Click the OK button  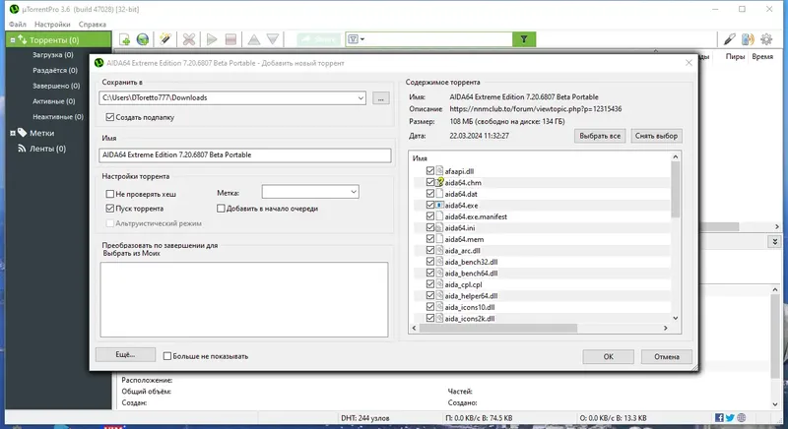point(608,357)
